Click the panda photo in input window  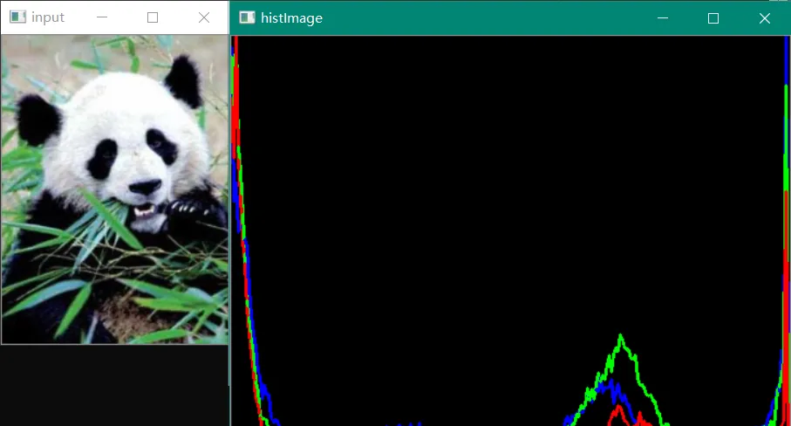pos(115,189)
